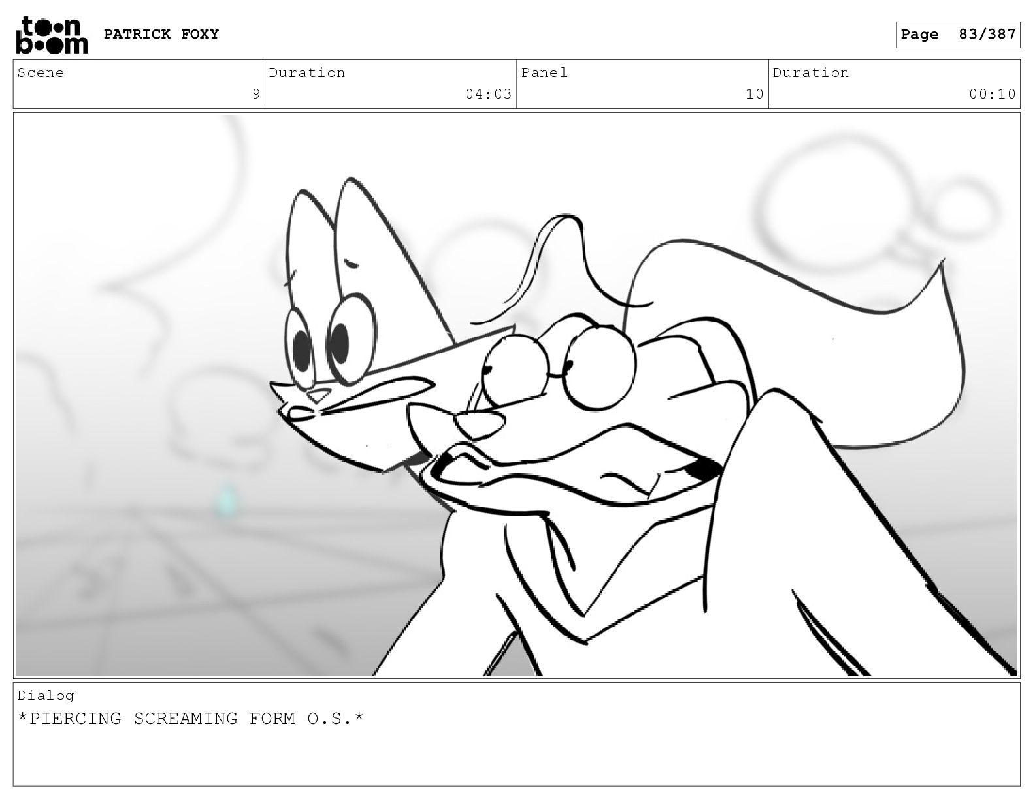Click the storyboard panel drawing
The width and height of the screenshot is (1035, 799).
click(x=516, y=396)
